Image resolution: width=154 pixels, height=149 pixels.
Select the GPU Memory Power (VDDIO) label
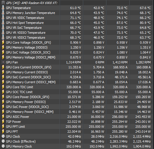26,102
